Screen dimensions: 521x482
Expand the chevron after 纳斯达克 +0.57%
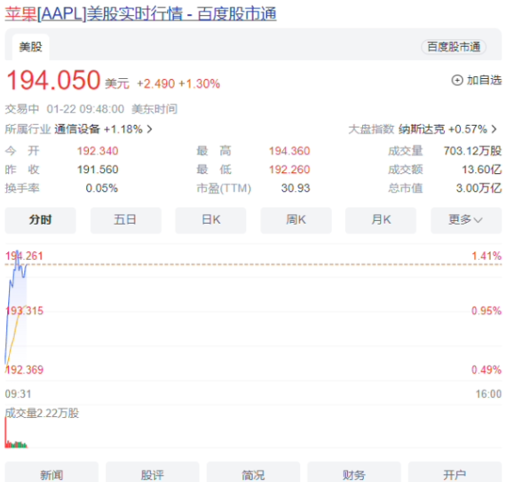[494, 129]
